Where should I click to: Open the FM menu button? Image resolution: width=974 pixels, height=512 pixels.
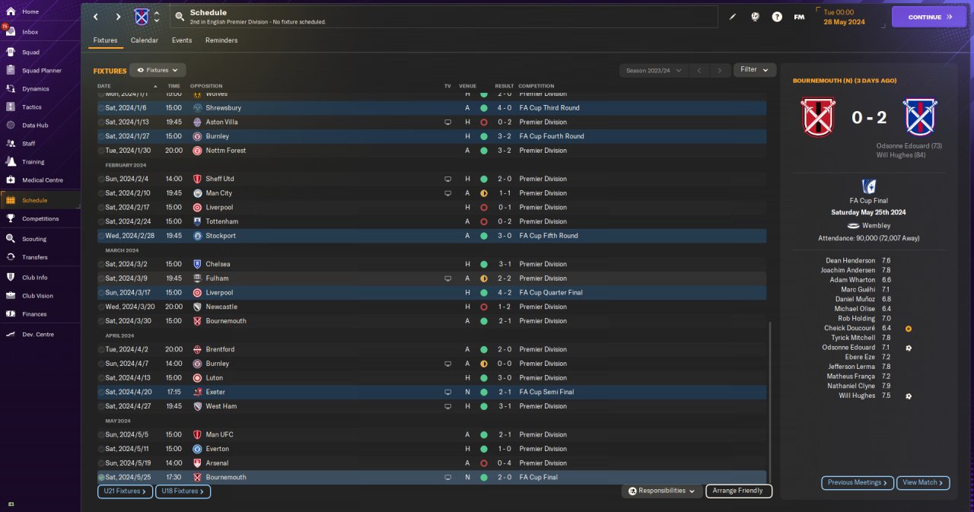pos(799,17)
